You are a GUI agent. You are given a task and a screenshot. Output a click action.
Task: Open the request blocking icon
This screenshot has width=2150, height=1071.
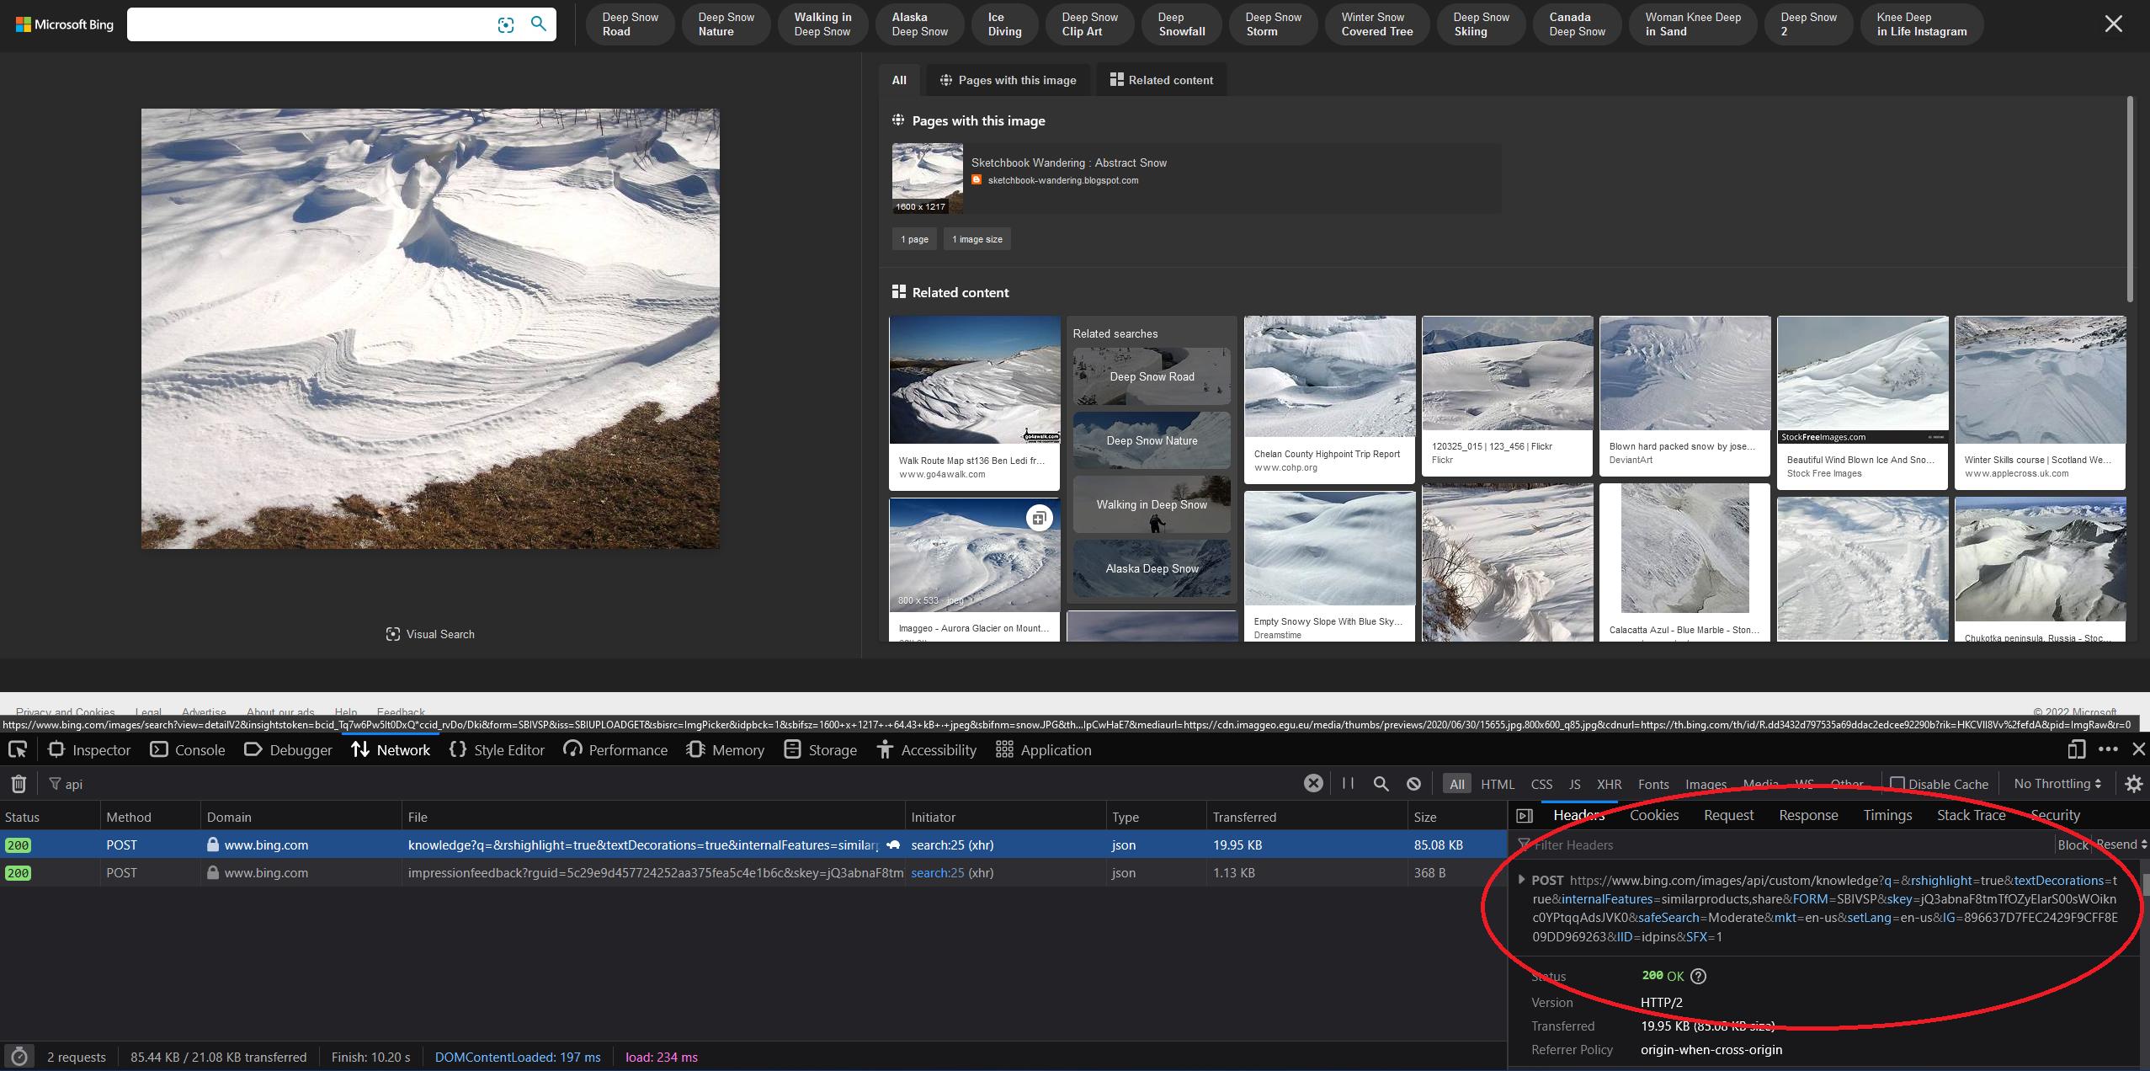[1413, 784]
